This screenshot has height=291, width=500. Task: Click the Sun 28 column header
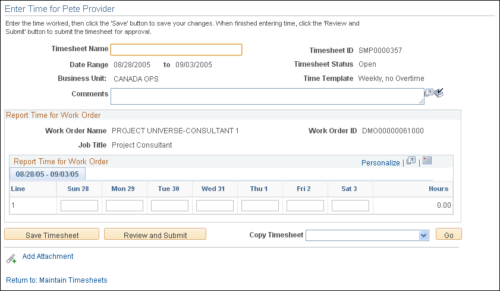click(78, 189)
